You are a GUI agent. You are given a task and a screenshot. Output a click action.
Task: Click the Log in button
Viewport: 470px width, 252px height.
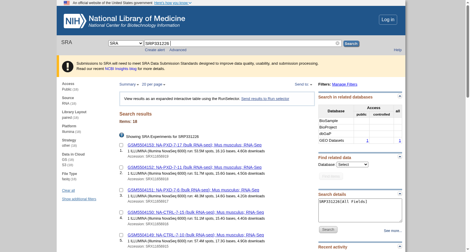coord(388,20)
